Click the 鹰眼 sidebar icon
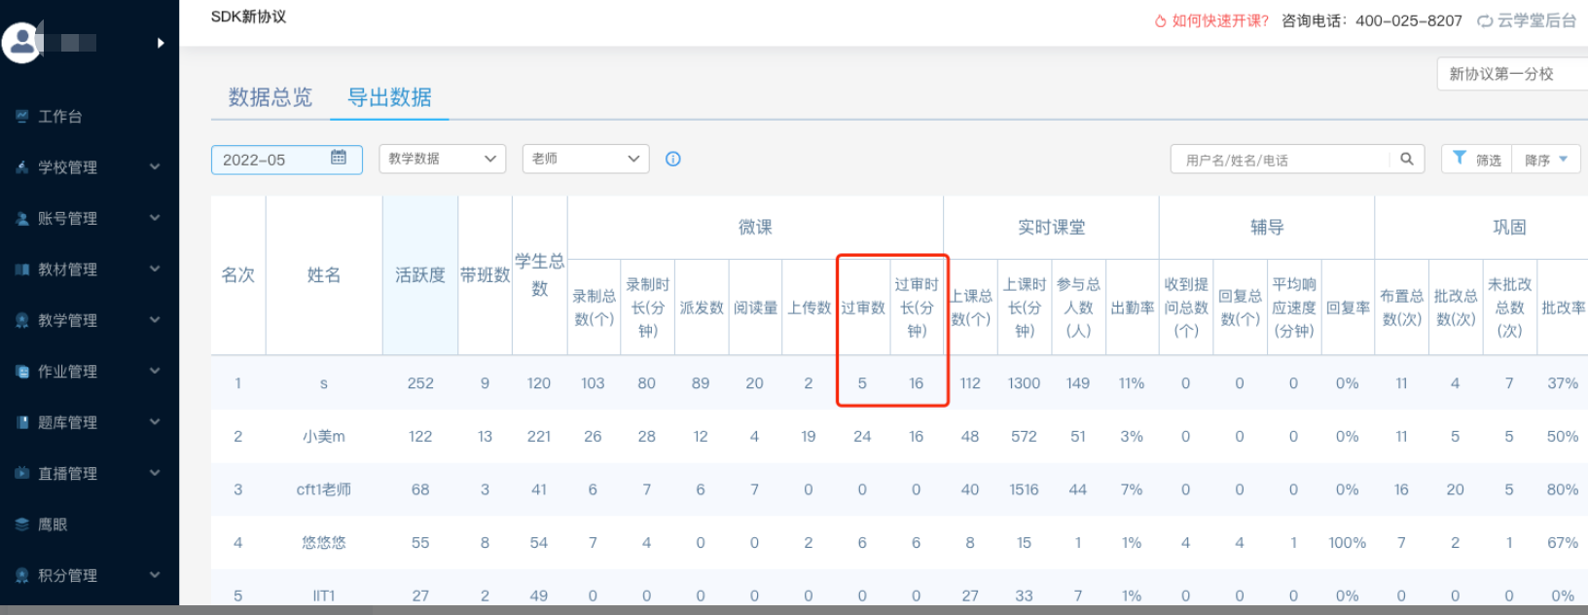The width and height of the screenshot is (1588, 615). click(21, 525)
